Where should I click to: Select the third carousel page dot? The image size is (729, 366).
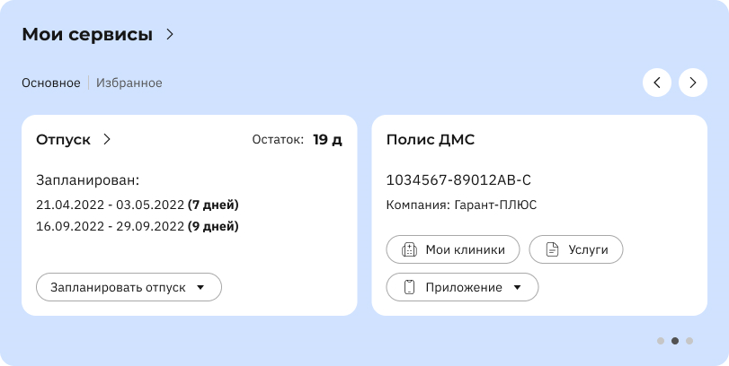coord(689,341)
